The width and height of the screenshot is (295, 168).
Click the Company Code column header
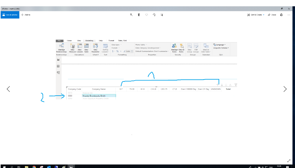click(75, 89)
